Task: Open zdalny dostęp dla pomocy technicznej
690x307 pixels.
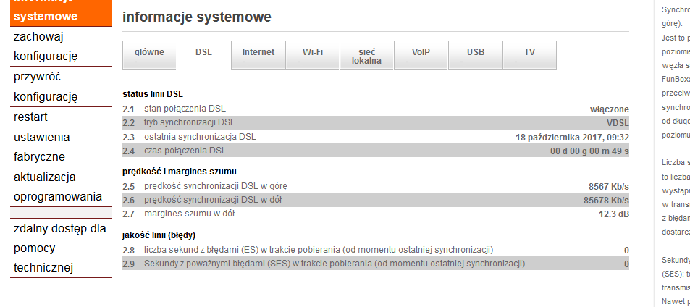Action: point(59,248)
